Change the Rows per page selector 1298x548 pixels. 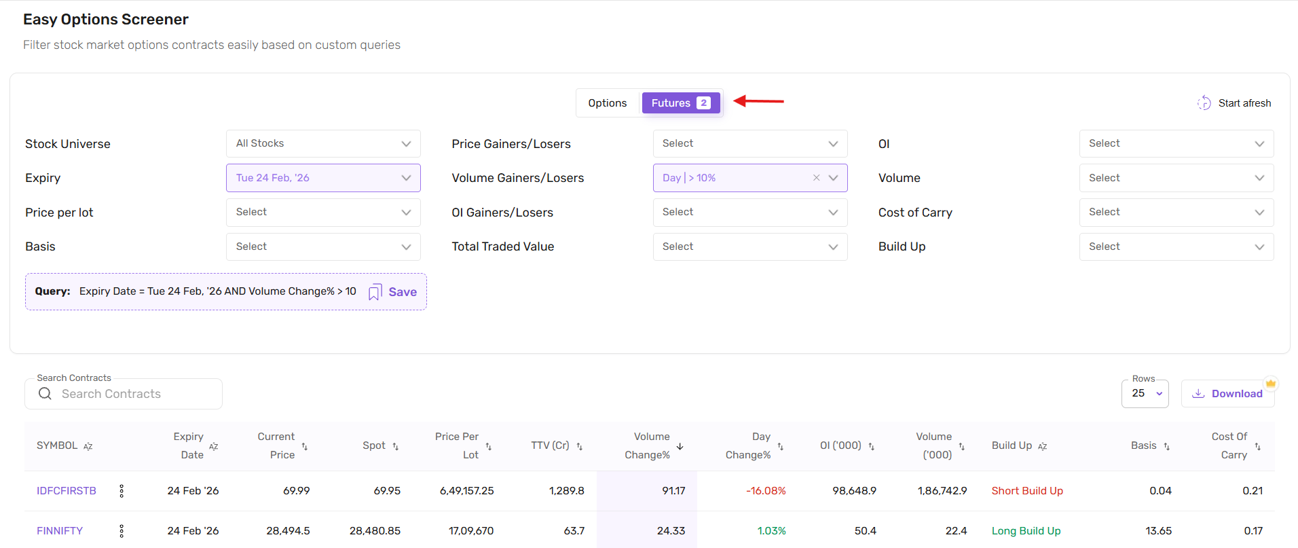1145,394
